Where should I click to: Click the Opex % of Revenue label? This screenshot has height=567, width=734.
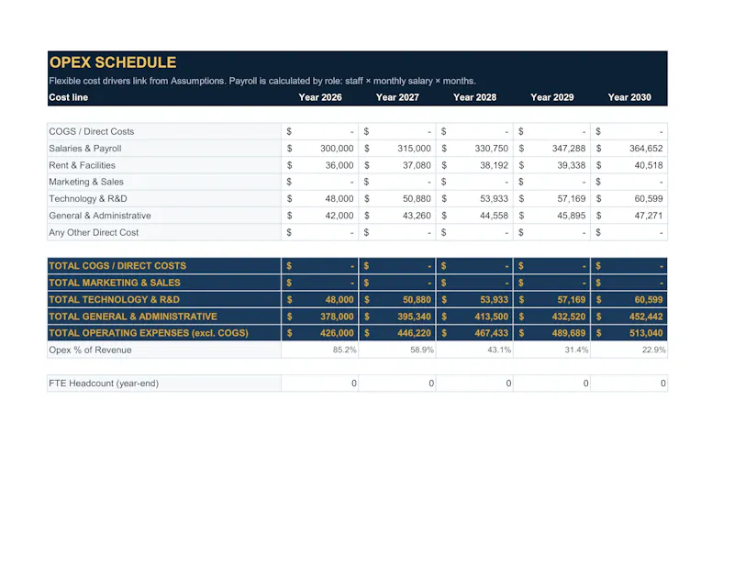click(x=90, y=350)
